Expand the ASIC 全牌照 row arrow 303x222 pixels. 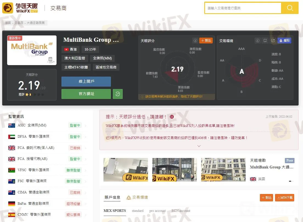pyautogui.click(x=85, y=126)
